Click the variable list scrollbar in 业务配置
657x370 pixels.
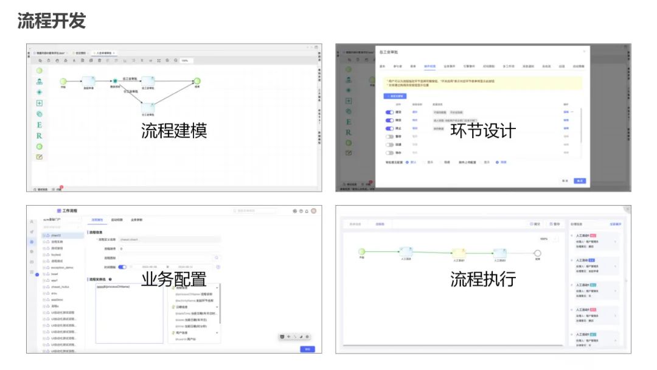pos(220,304)
